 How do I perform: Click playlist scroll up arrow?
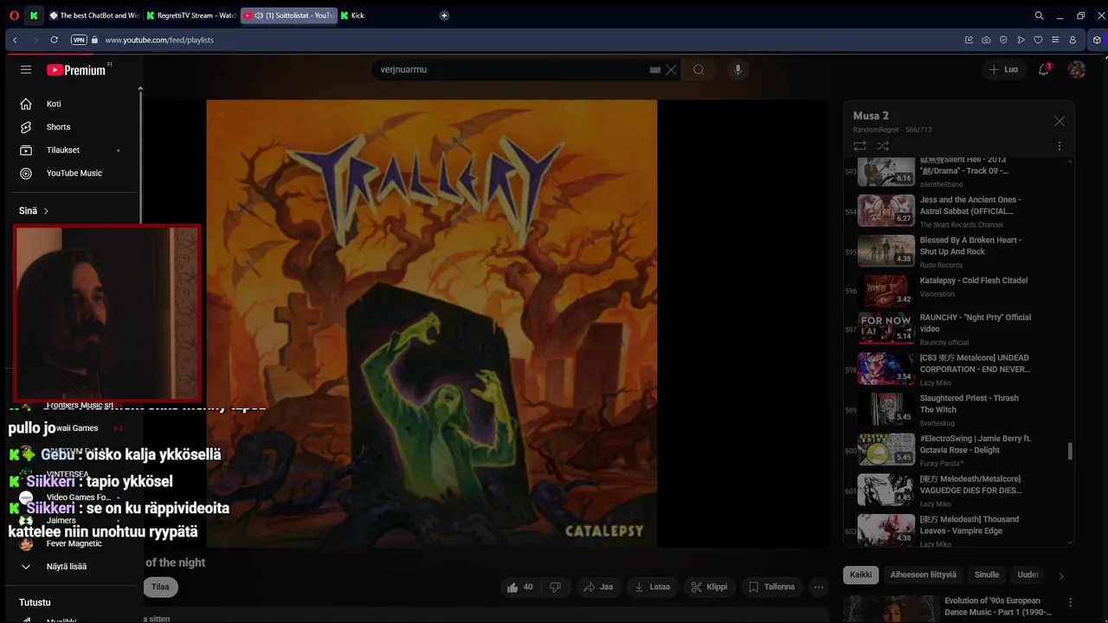coord(1071,162)
